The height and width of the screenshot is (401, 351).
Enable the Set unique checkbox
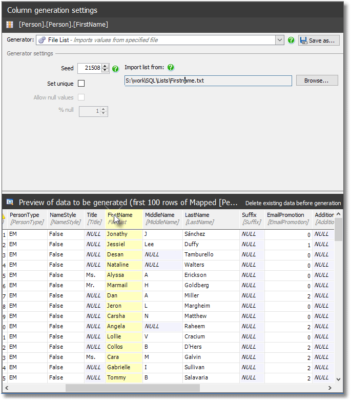pos(81,84)
